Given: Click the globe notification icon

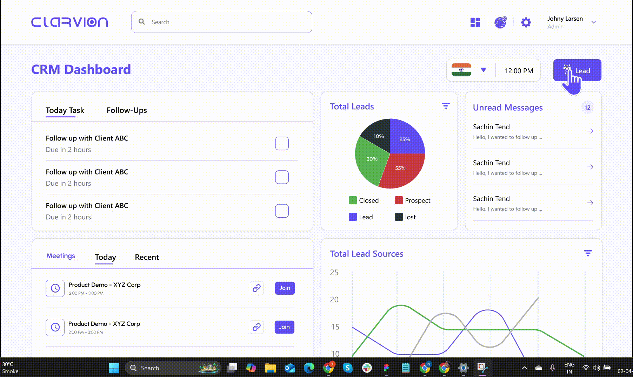Looking at the screenshot, I should tap(500, 22).
